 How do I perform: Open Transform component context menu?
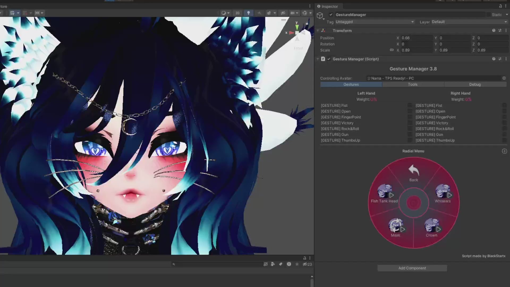[506, 31]
